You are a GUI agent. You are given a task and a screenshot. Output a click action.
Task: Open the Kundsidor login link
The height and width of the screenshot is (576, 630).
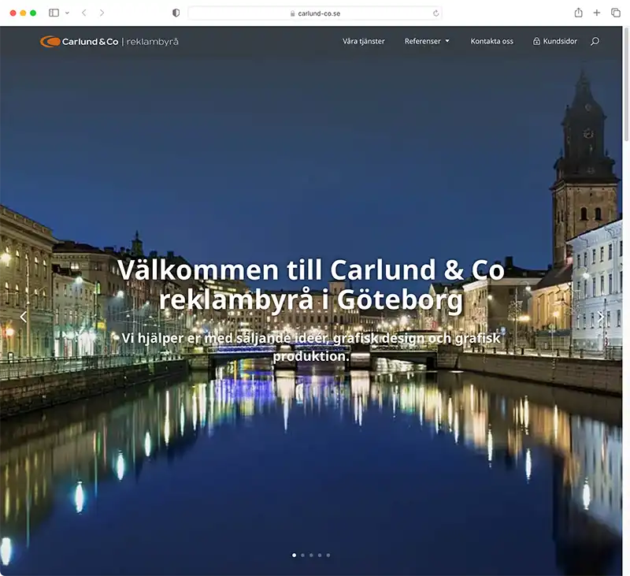point(555,41)
